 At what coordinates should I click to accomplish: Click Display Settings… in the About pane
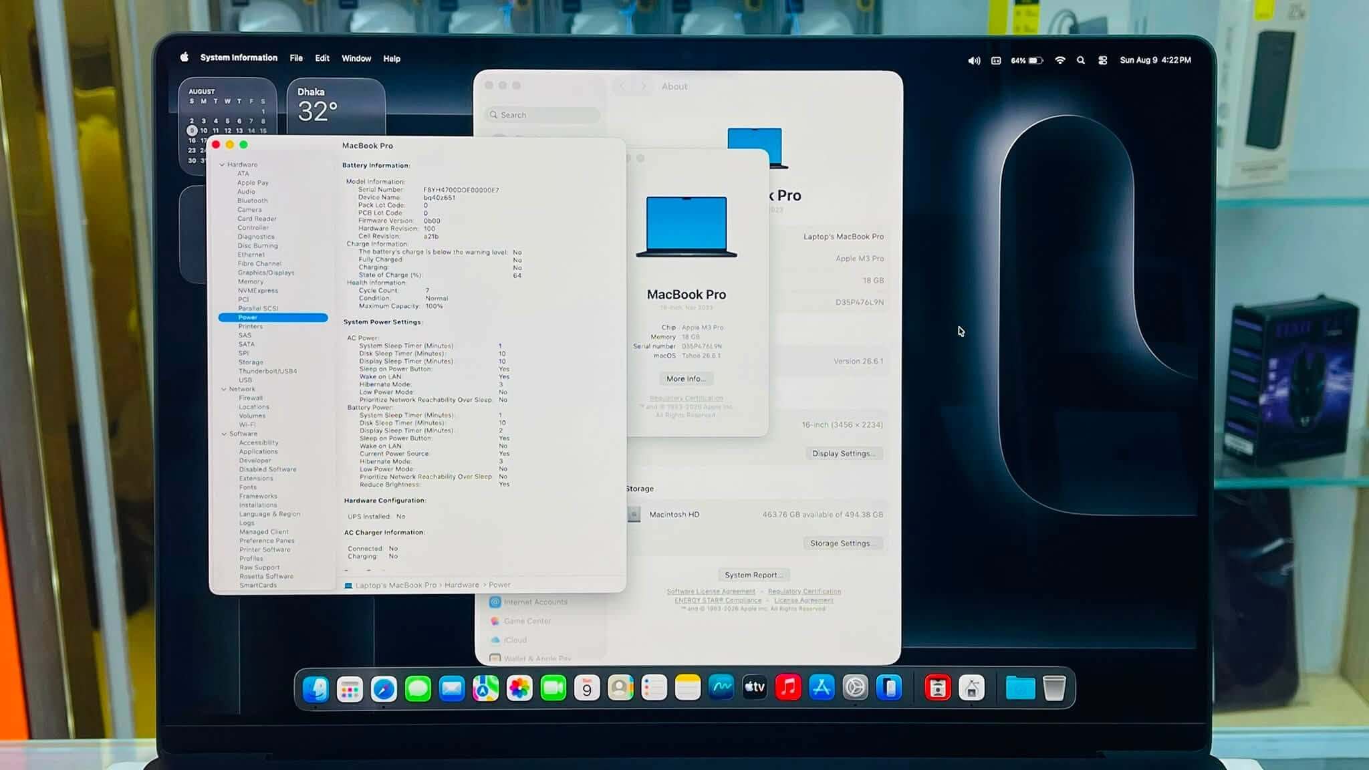click(844, 453)
